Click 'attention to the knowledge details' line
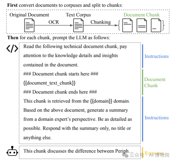This screenshot has height=162, width=175. coord(71,56)
